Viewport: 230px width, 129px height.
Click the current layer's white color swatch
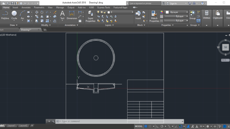[x=109, y=12]
